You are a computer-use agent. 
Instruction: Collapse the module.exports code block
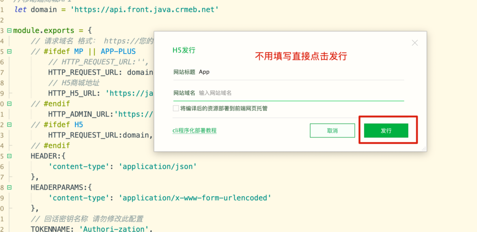pyautogui.click(x=9, y=31)
